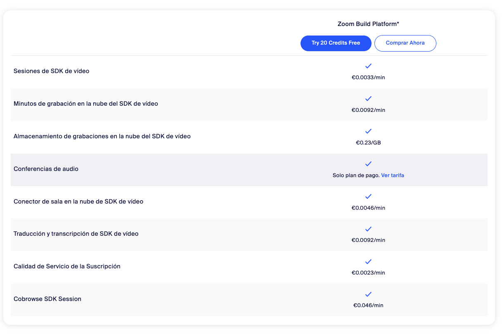Select Almacenamiento de grabaciones en la nube label
This screenshot has width=502, height=334.
pos(102,136)
